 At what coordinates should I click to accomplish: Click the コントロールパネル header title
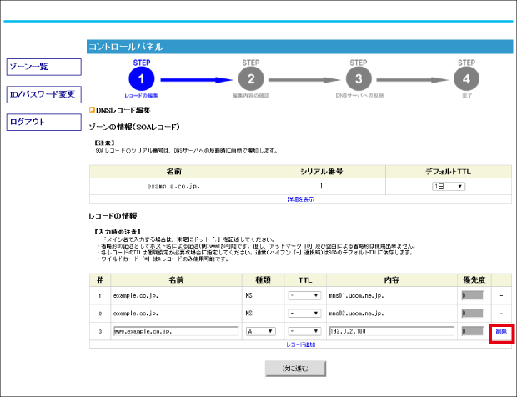pyautogui.click(x=126, y=47)
